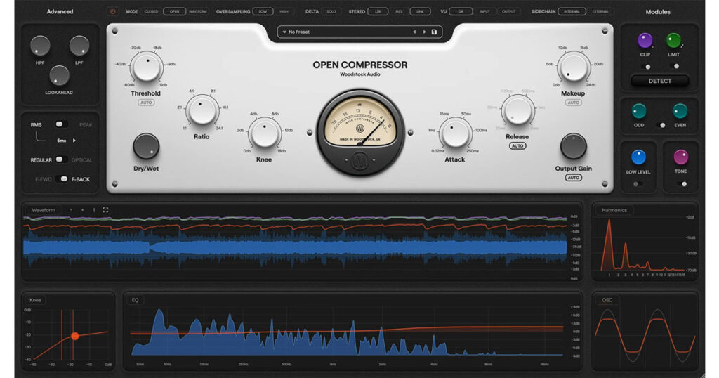
Task: Select Waveform mode
Action: [x=198, y=11]
